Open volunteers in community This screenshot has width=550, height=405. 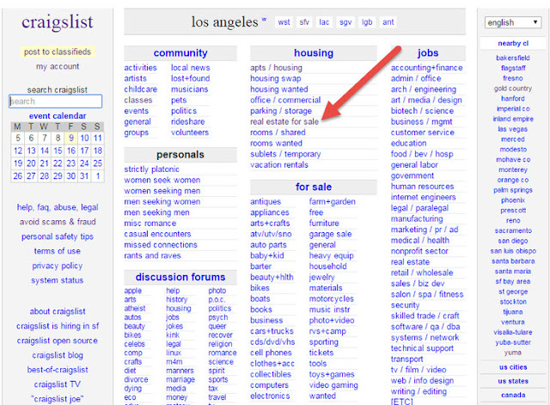click(x=190, y=132)
